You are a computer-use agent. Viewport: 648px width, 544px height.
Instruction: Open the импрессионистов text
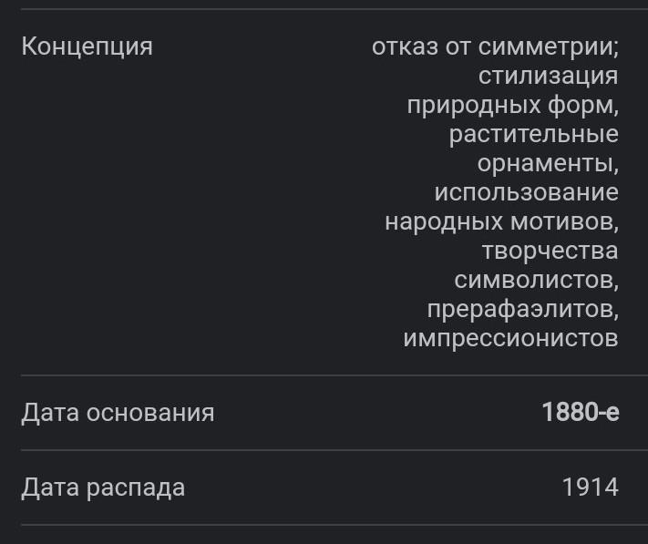[x=510, y=338]
